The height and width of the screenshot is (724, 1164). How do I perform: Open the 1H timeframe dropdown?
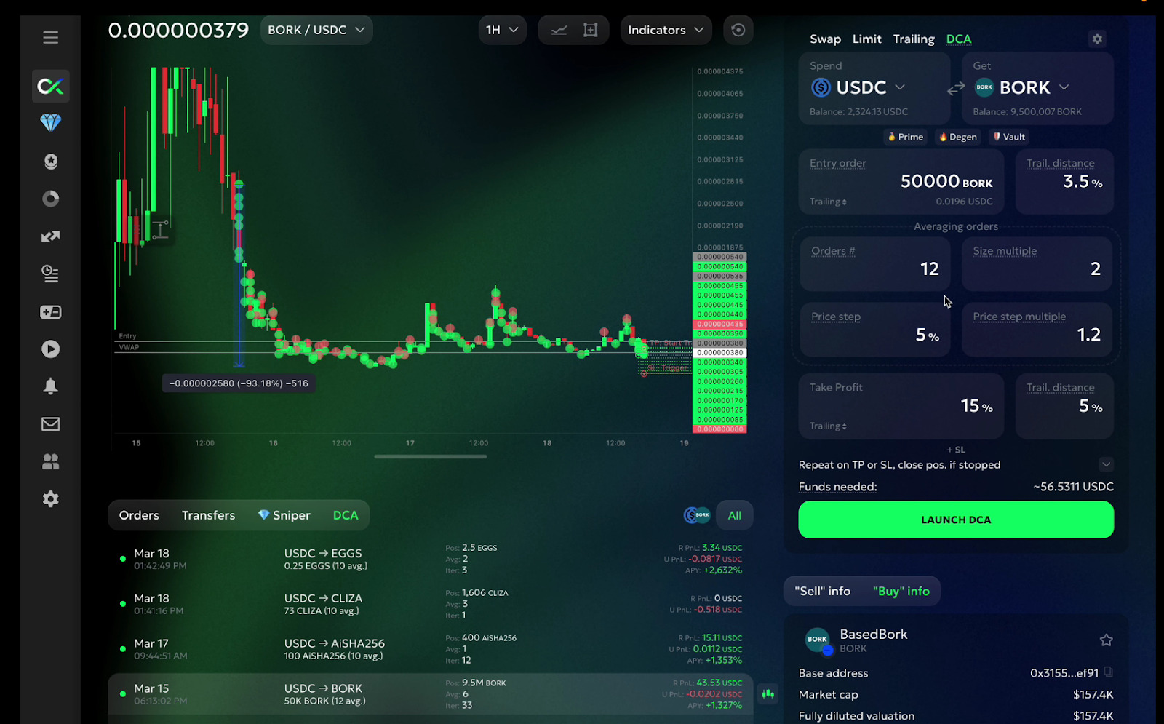tap(502, 31)
